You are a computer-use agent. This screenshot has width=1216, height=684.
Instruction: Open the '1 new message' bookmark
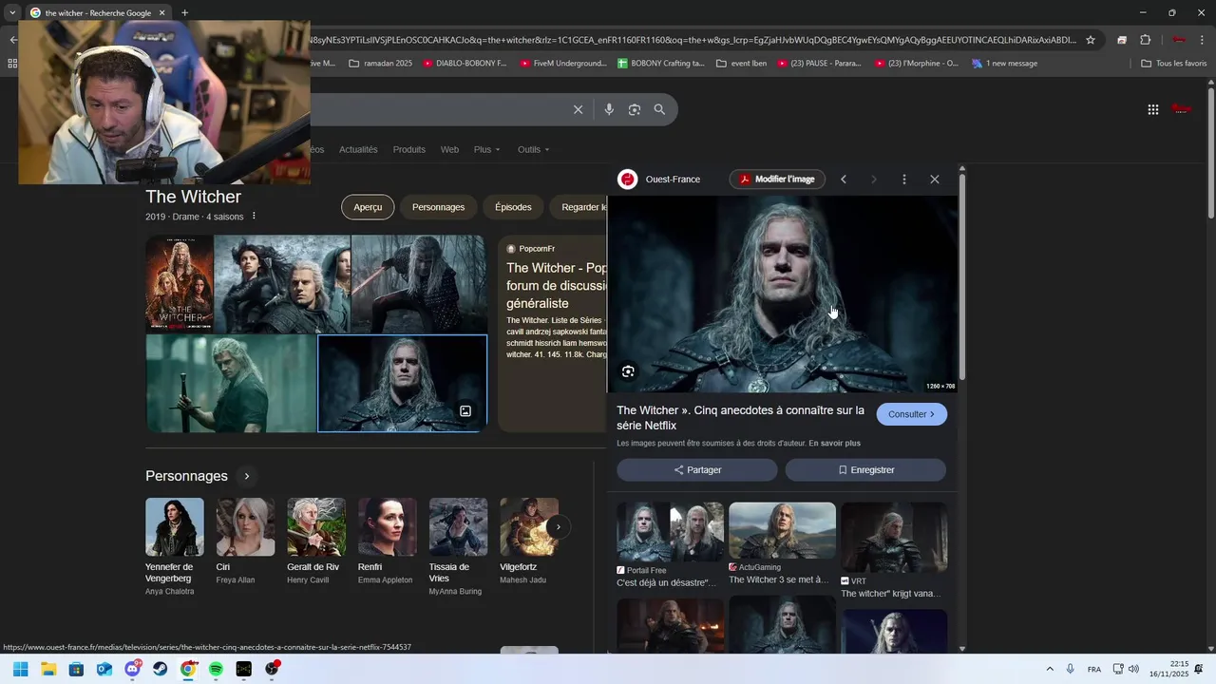coord(1004,64)
